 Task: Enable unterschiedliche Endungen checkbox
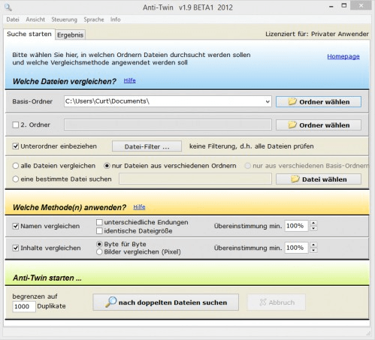point(99,222)
